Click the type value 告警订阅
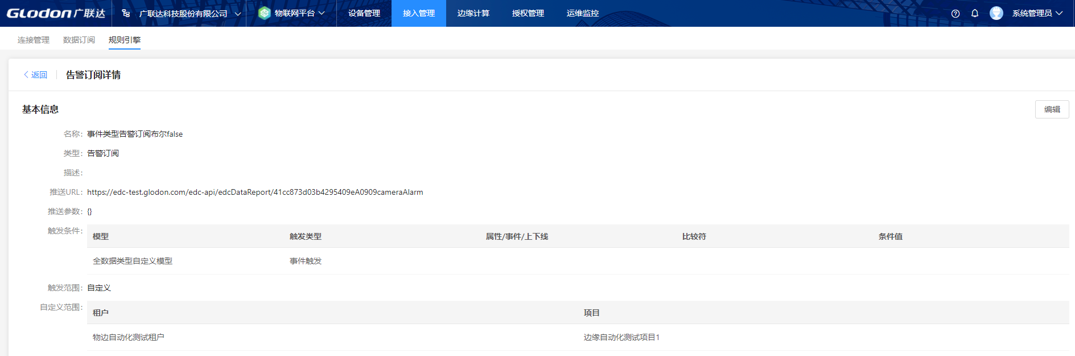The height and width of the screenshot is (356, 1075). click(x=103, y=153)
